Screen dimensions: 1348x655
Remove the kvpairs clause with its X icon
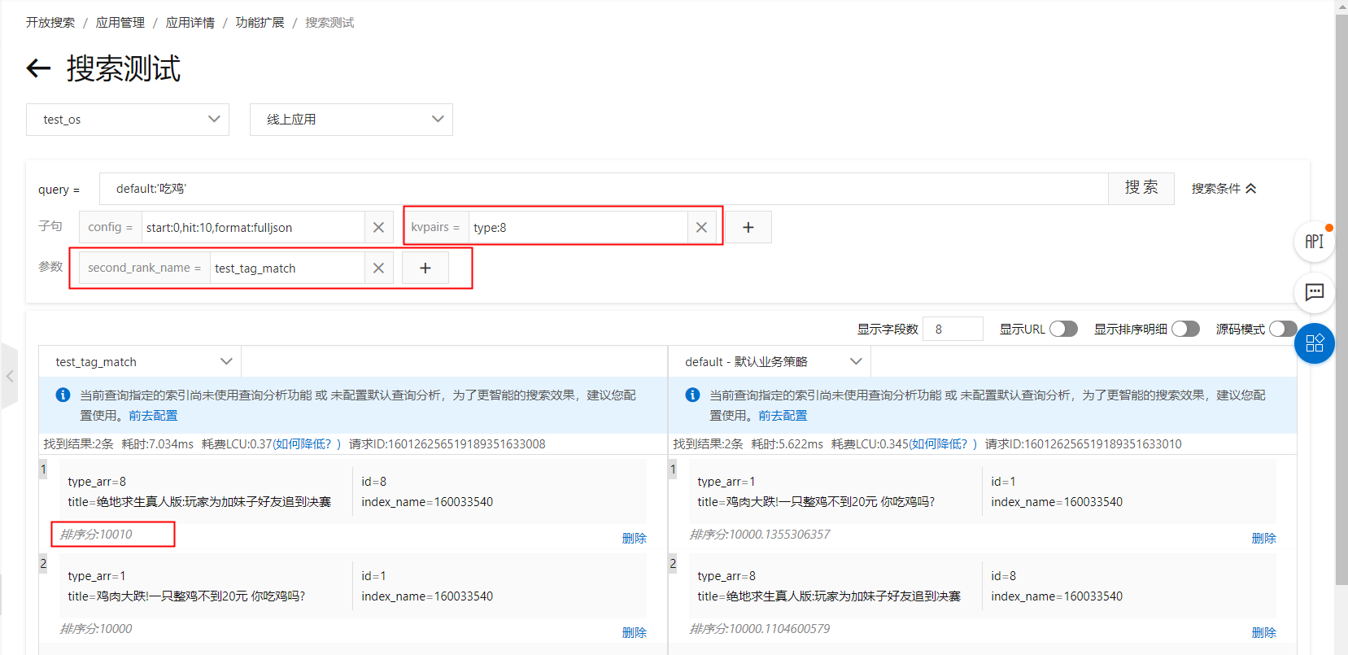pyautogui.click(x=701, y=228)
